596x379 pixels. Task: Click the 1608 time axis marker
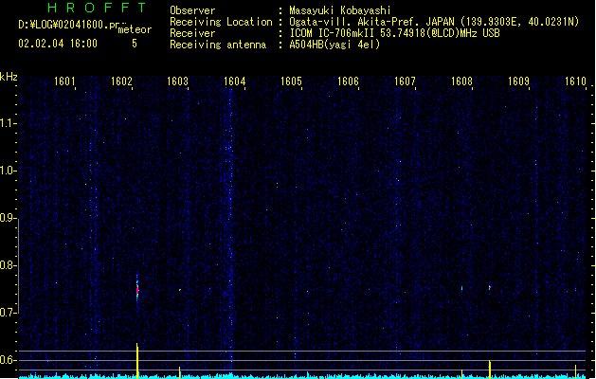point(461,81)
